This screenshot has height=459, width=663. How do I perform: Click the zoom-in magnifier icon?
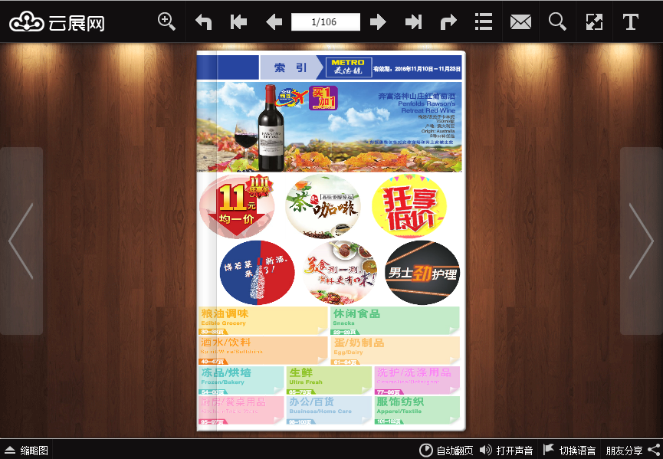(166, 21)
